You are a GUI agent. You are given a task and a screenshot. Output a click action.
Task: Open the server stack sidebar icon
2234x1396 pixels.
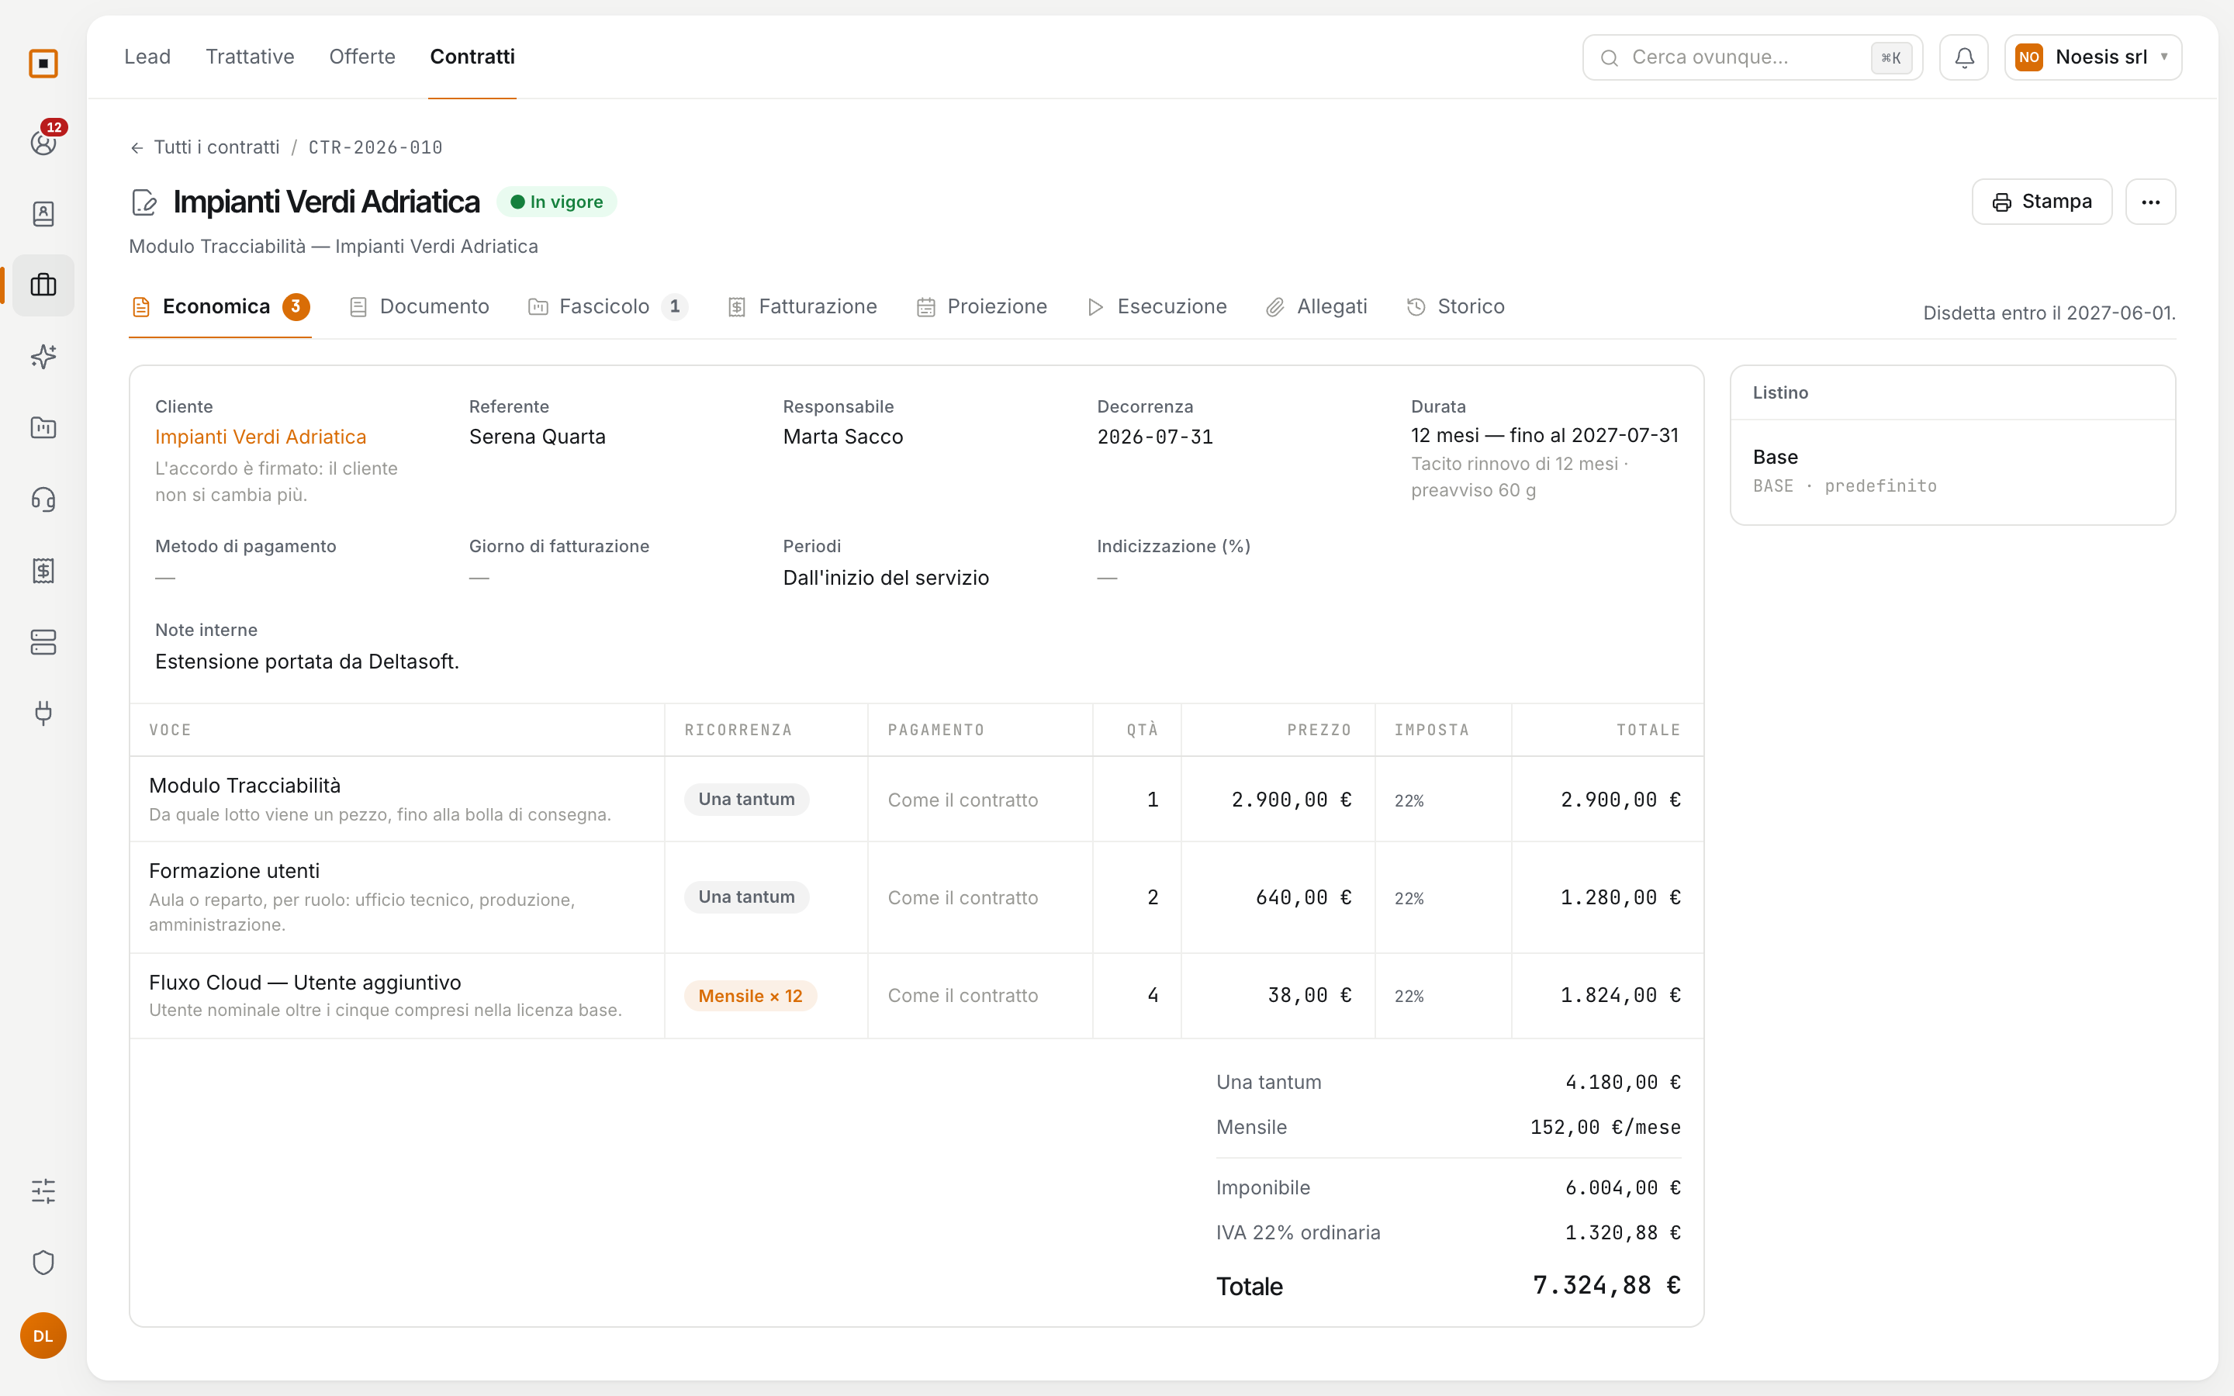[43, 641]
